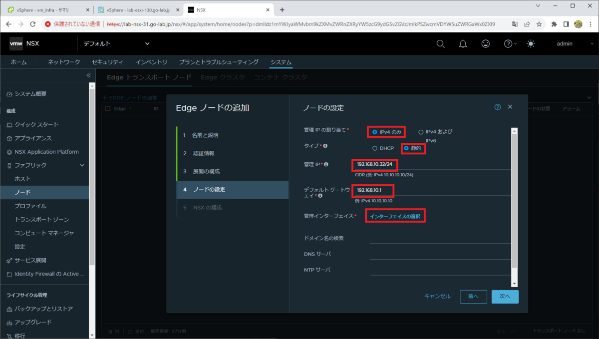Open ネットワーク top menu
The image size is (599, 339).
64,62
